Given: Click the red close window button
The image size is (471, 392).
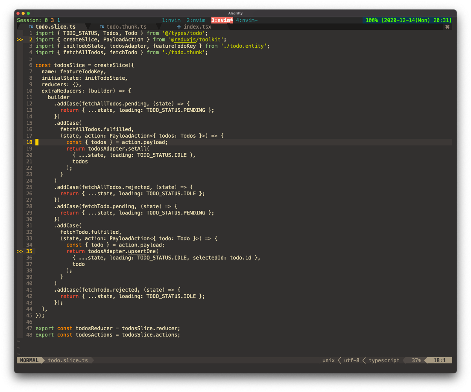Looking at the screenshot, I should point(18,13).
